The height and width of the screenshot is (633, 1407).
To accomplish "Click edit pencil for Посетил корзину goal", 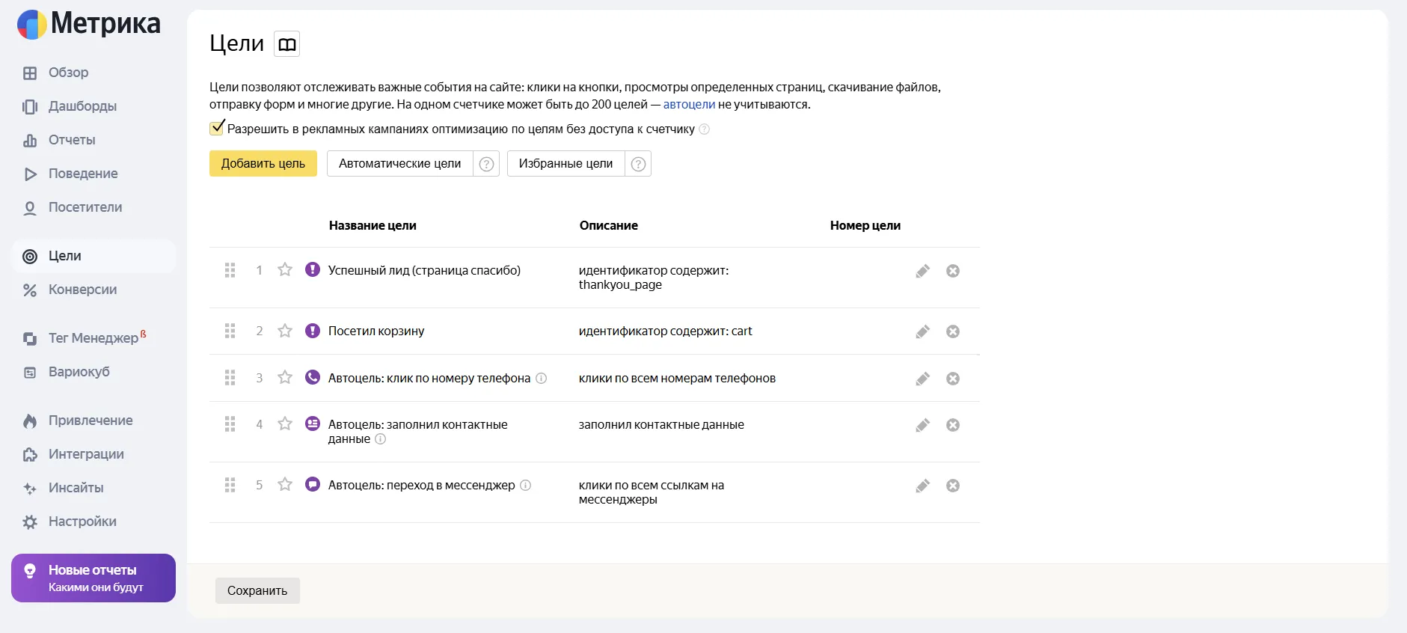I will coord(922,331).
